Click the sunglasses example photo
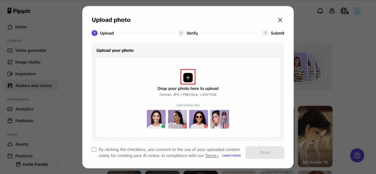This screenshot has width=376, height=174. point(199,119)
